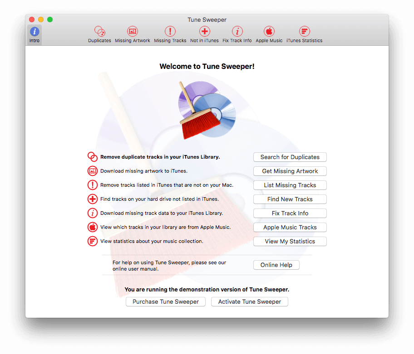Click Activate Tune Sweeper
The image size is (414, 354).
(x=250, y=301)
